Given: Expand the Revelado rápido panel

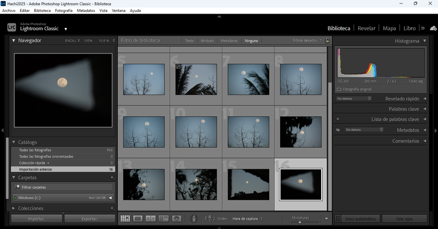Looking at the screenshot, I should (424, 99).
